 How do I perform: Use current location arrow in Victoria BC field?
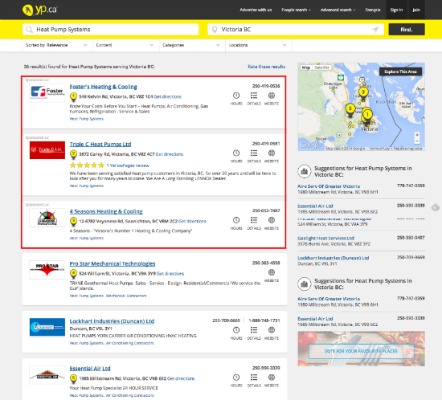375,30
